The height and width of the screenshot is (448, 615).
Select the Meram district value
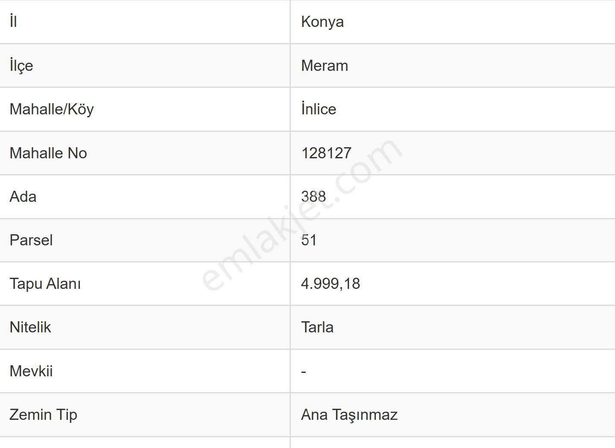tap(325, 66)
